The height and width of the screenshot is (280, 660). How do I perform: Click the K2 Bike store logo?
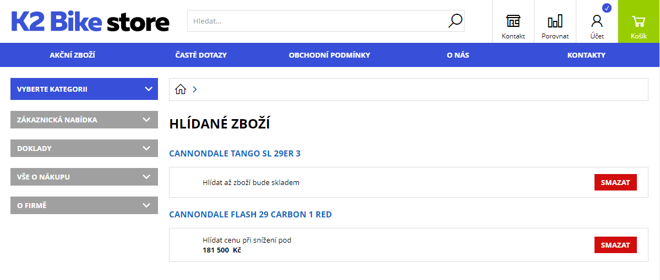[x=90, y=22]
